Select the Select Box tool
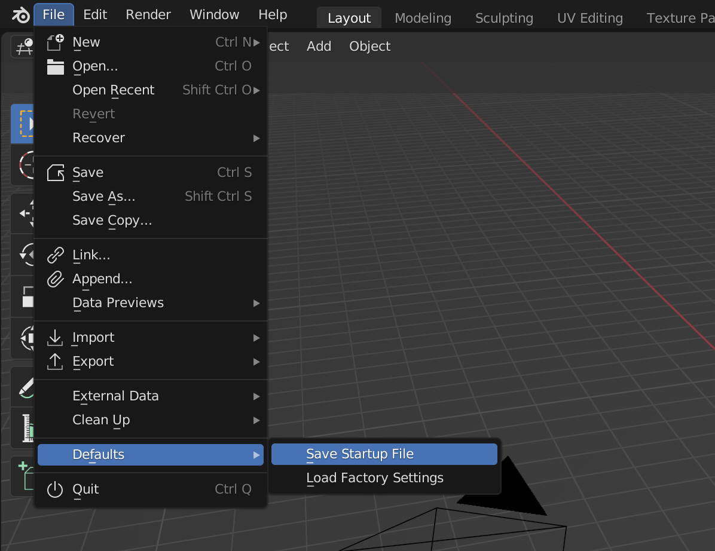This screenshot has width=715, height=551. [23, 124]
